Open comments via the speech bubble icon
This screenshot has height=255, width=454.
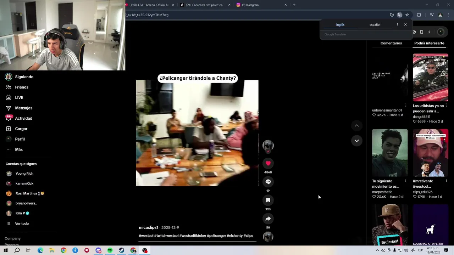point(268,182)
